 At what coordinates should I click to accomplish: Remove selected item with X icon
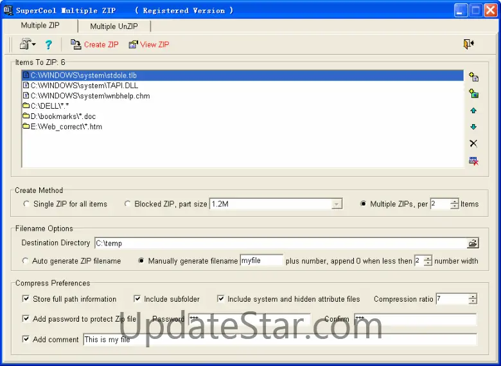[x=473, y=143]
